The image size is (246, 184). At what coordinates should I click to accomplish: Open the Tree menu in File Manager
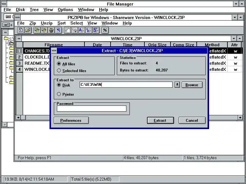click(x=34, y=10)
